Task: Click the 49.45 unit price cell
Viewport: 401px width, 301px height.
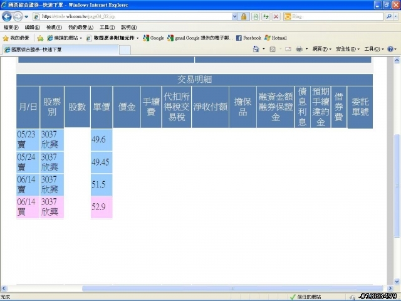Action: point(102,162)
